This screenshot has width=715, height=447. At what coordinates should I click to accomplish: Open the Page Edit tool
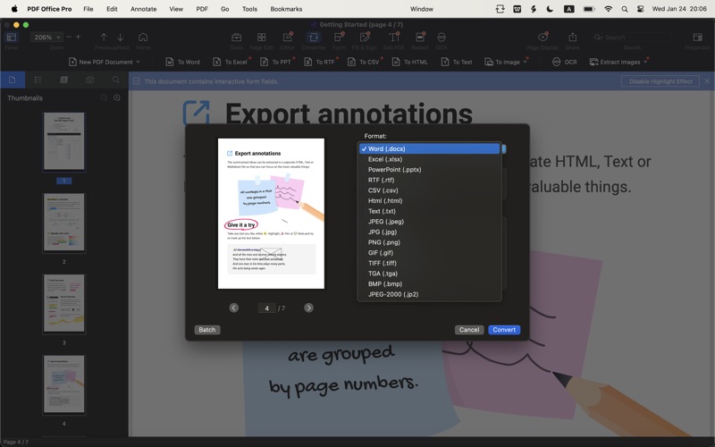click(261, 38)
